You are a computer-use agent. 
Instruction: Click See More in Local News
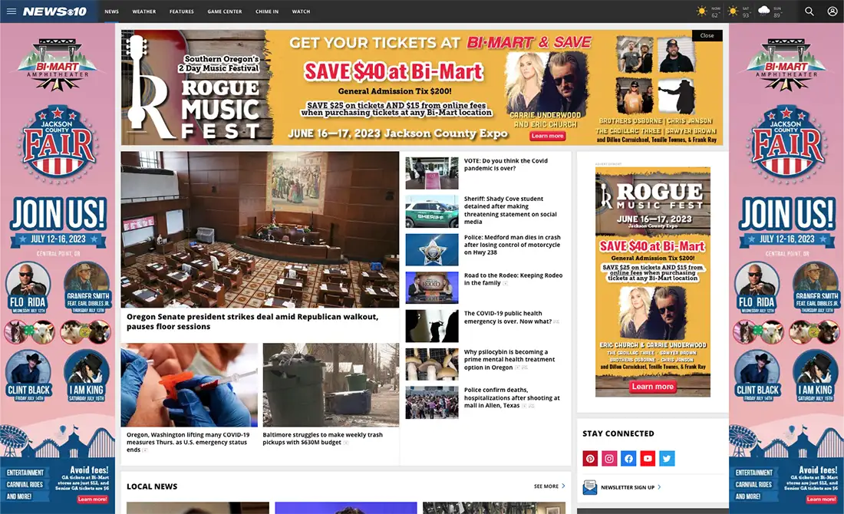tap(546, 486)
